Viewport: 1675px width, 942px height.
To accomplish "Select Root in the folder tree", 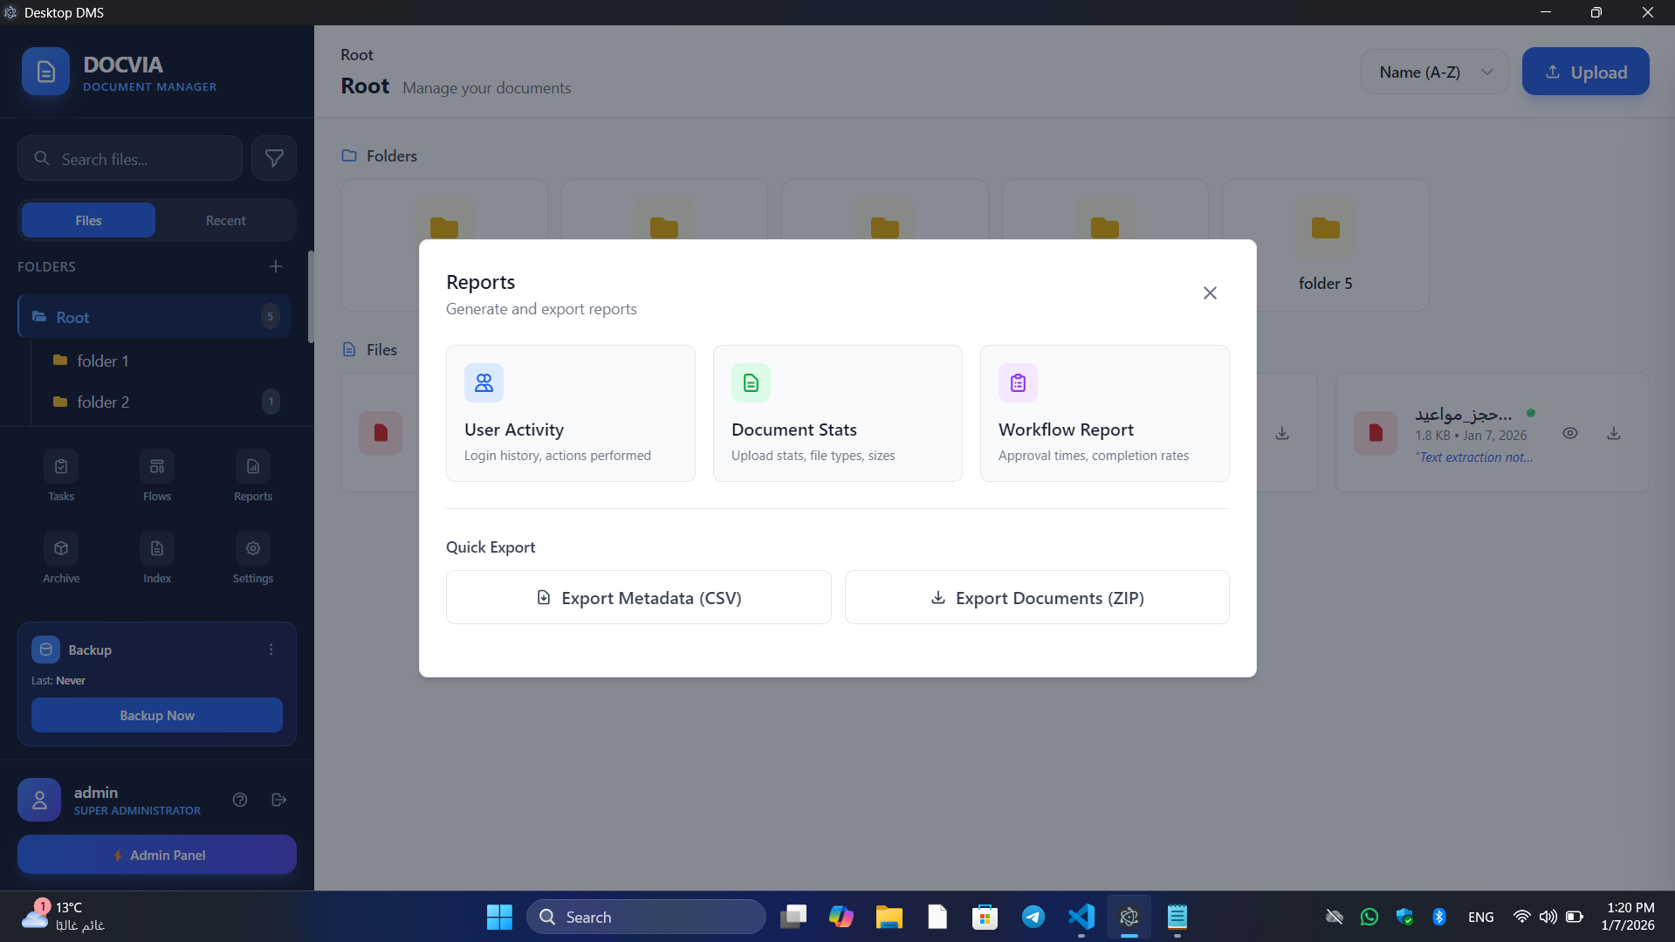I will pos(154,316).
